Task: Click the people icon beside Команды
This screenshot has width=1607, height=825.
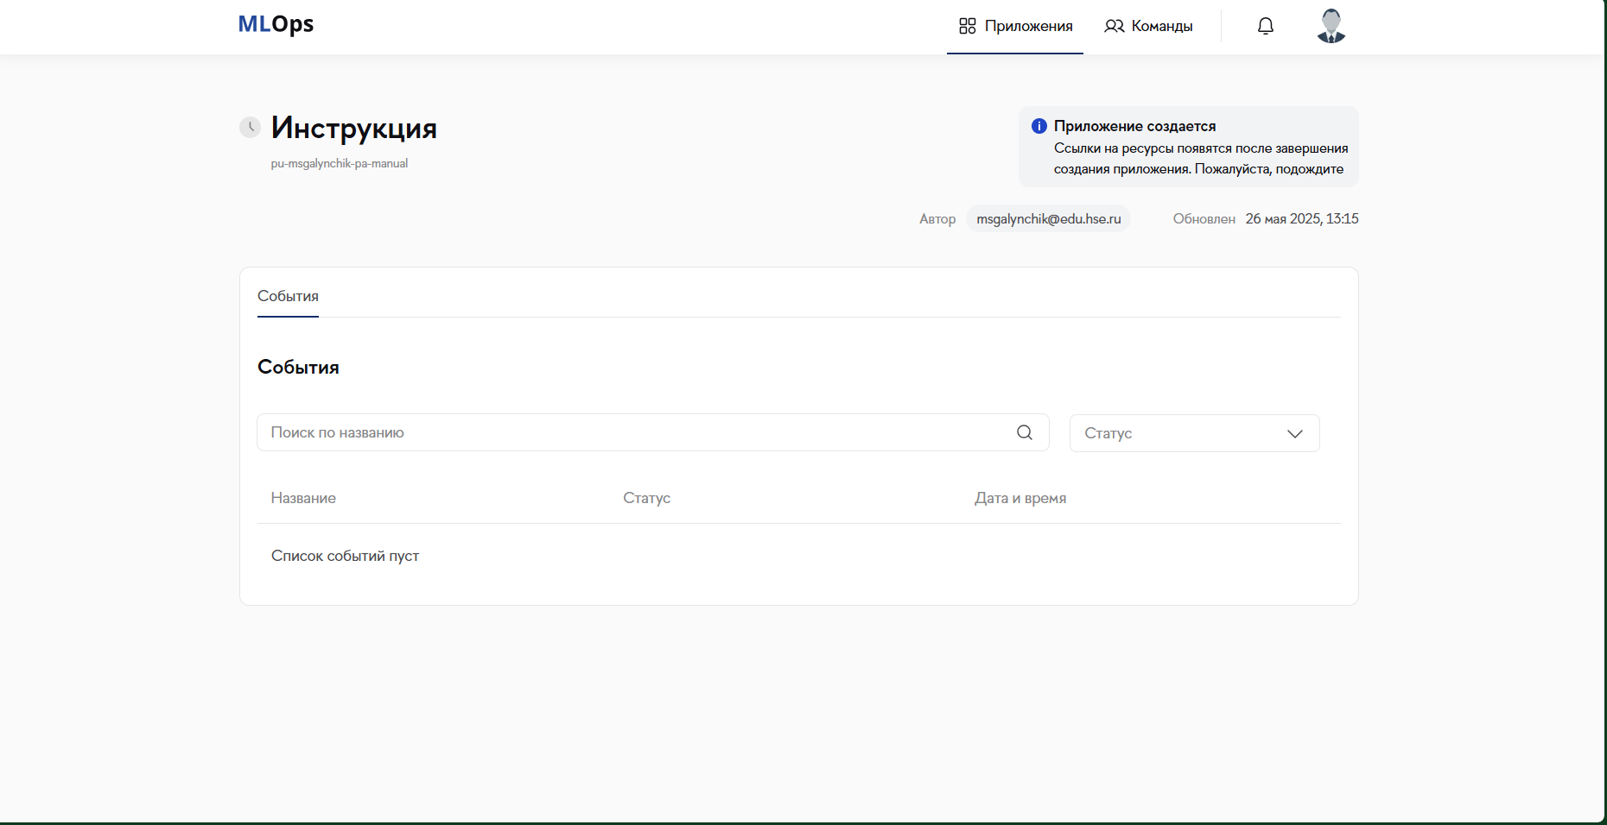Action: coord(1114,26)
